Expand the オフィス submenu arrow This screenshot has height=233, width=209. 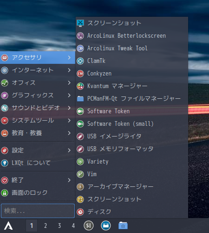(69, 83)
